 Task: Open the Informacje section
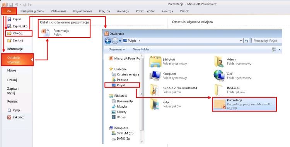(15, 49)
